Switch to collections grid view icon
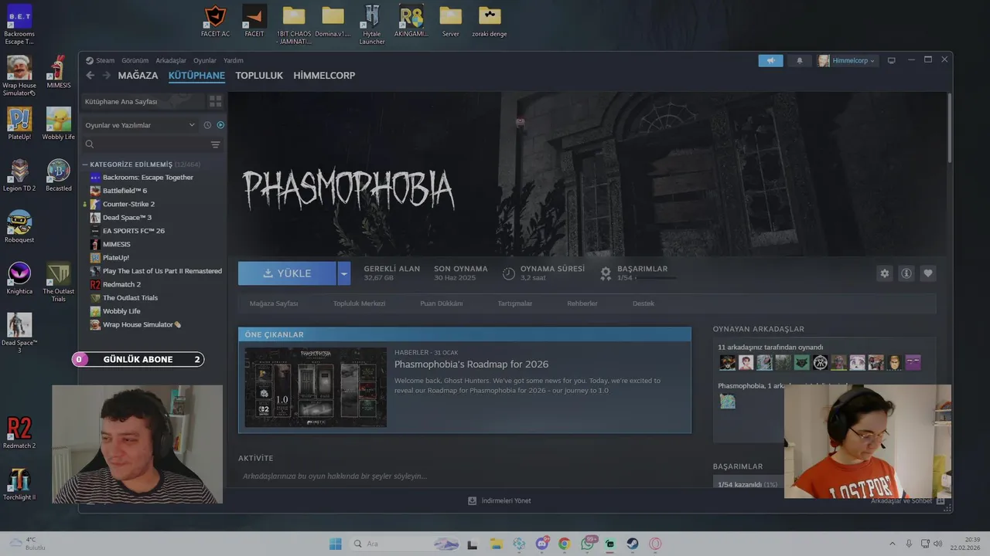The height and width of the screenshot is (556, 990). click(215, 101)
